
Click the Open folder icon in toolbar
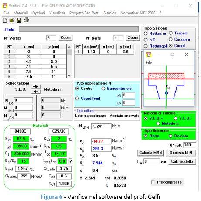[x=12, y=20]
